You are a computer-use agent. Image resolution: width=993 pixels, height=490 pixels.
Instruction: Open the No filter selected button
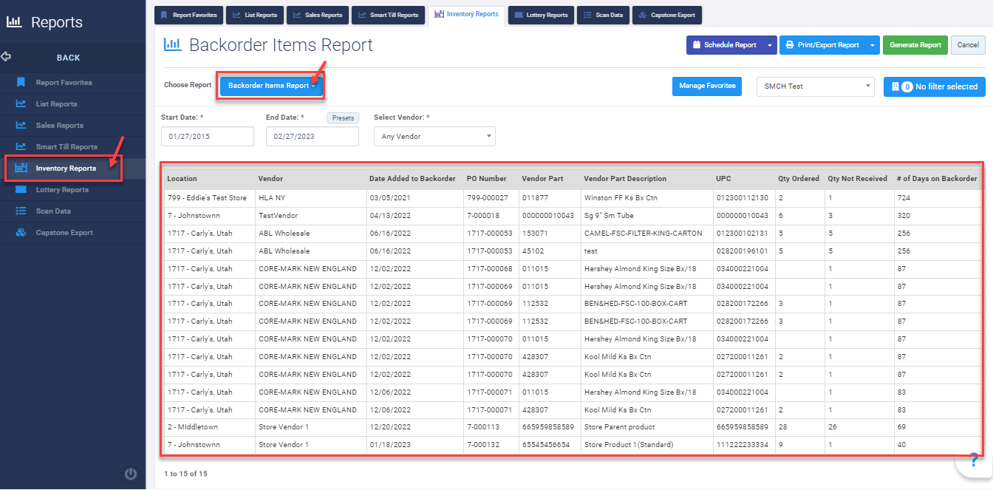pos(934,86)
